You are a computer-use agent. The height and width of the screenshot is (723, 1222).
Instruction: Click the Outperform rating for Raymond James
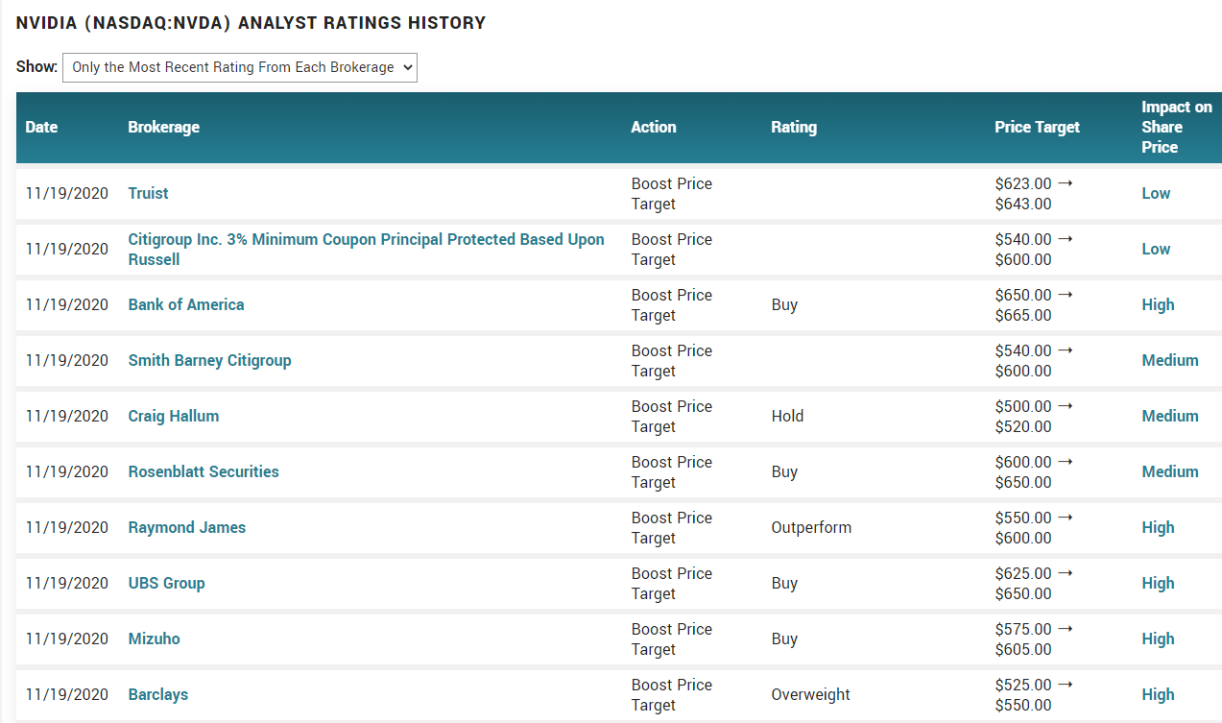(811, 527)
